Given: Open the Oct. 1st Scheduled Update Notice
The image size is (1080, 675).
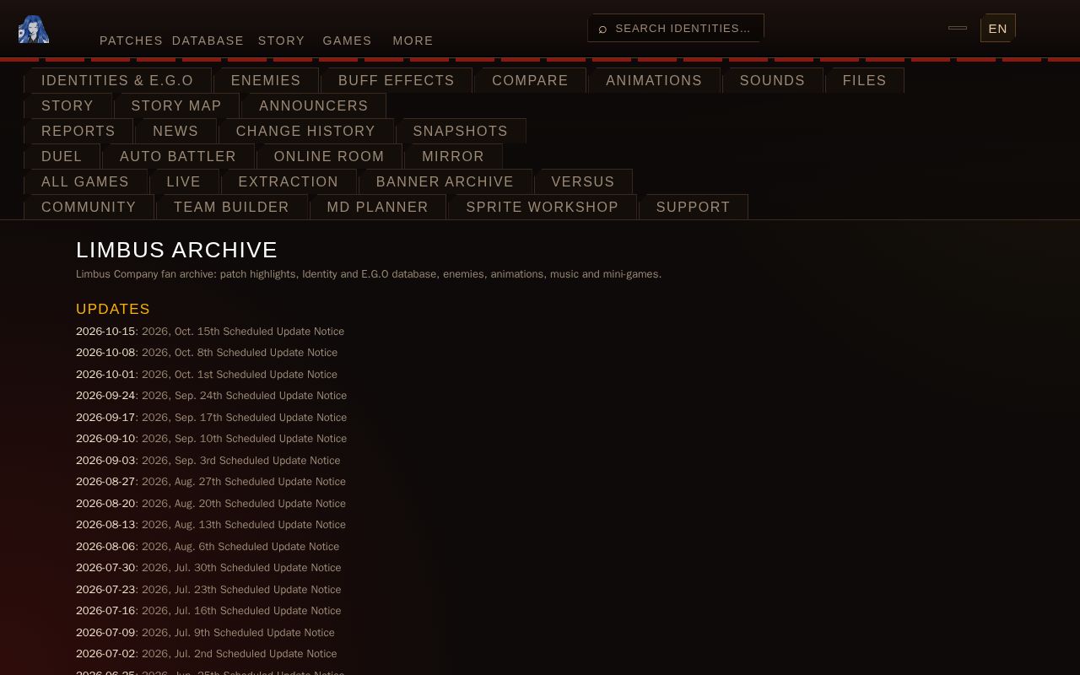Looking at the screenshot, I should (x=240, y=375).
